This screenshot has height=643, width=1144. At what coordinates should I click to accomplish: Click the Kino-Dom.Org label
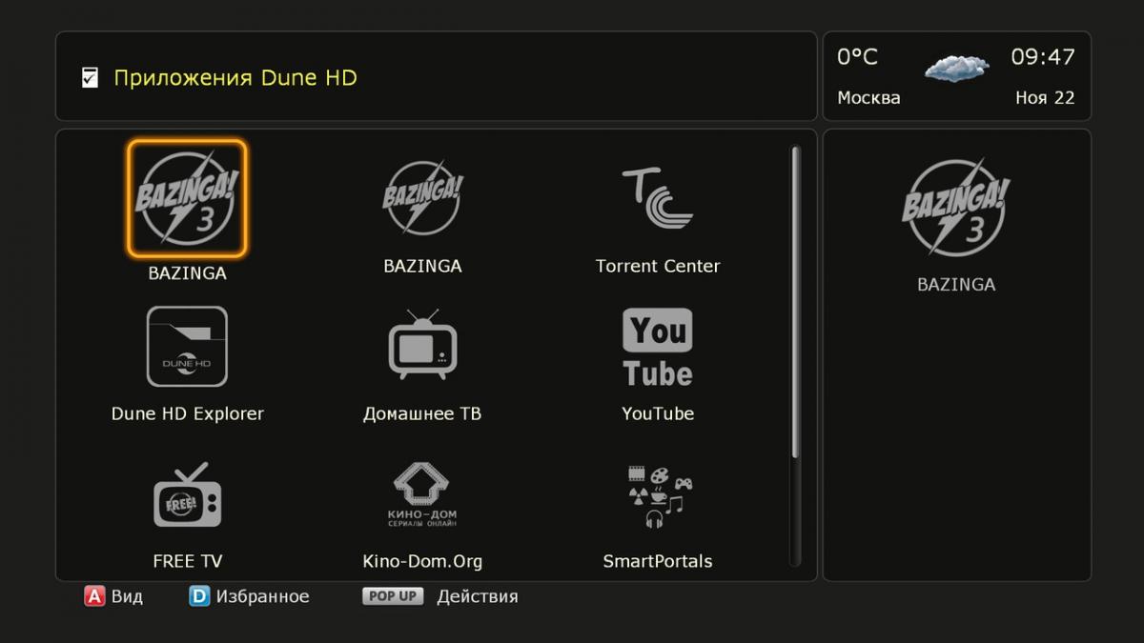click(x=422, y=562)
